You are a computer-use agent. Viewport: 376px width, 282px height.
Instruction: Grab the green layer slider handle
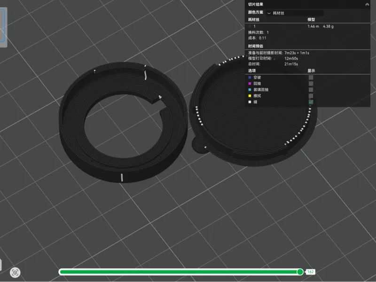(300, 272)
